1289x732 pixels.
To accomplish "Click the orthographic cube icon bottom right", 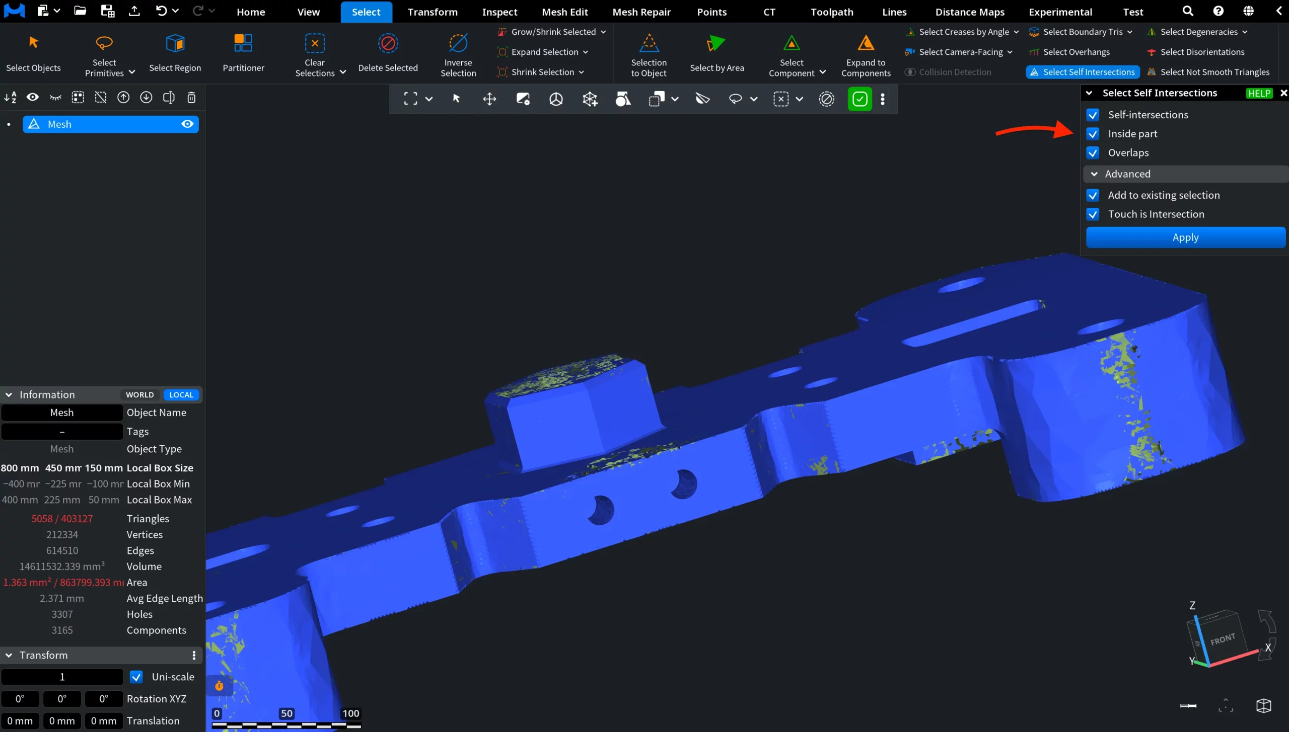I will [1264, 705].
